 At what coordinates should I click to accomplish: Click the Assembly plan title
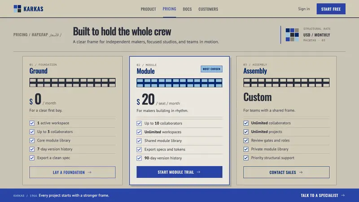coord(255,71)
